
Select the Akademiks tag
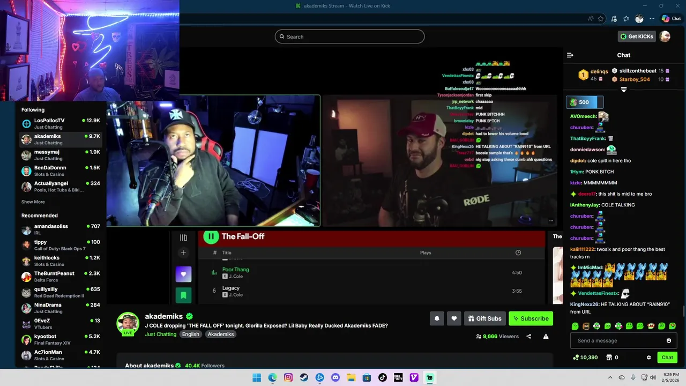221,334
